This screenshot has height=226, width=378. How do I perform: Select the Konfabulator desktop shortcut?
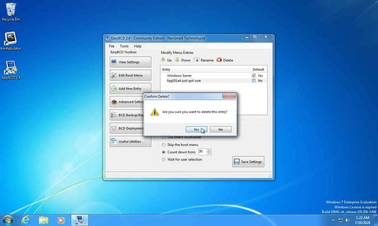(11, 41)
